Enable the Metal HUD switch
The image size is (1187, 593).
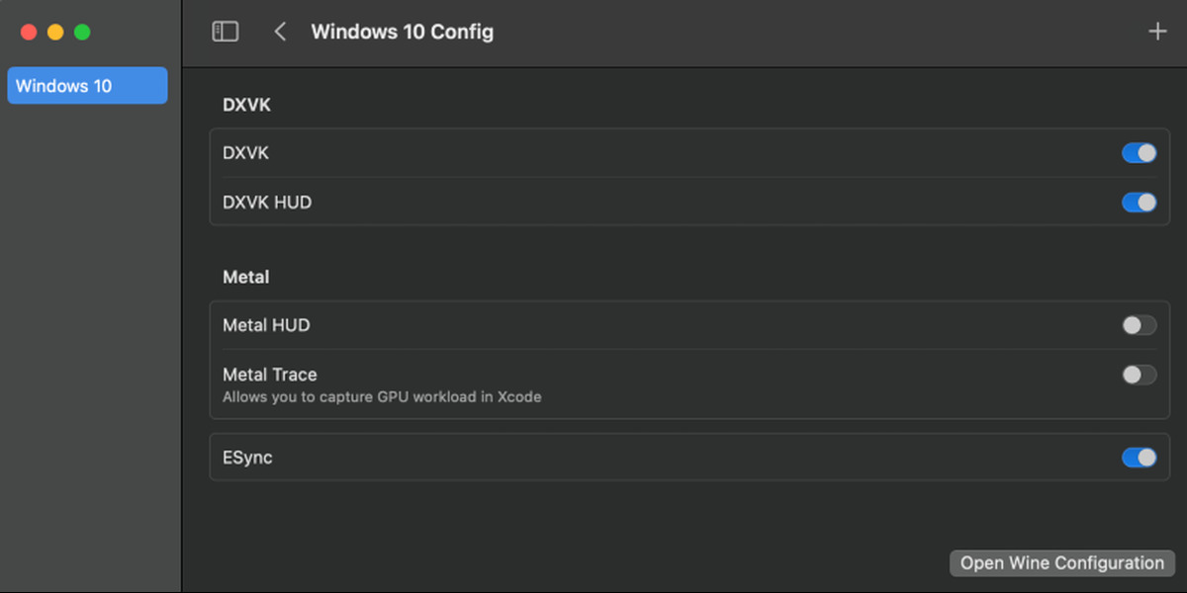click(x=1139, y=325)
